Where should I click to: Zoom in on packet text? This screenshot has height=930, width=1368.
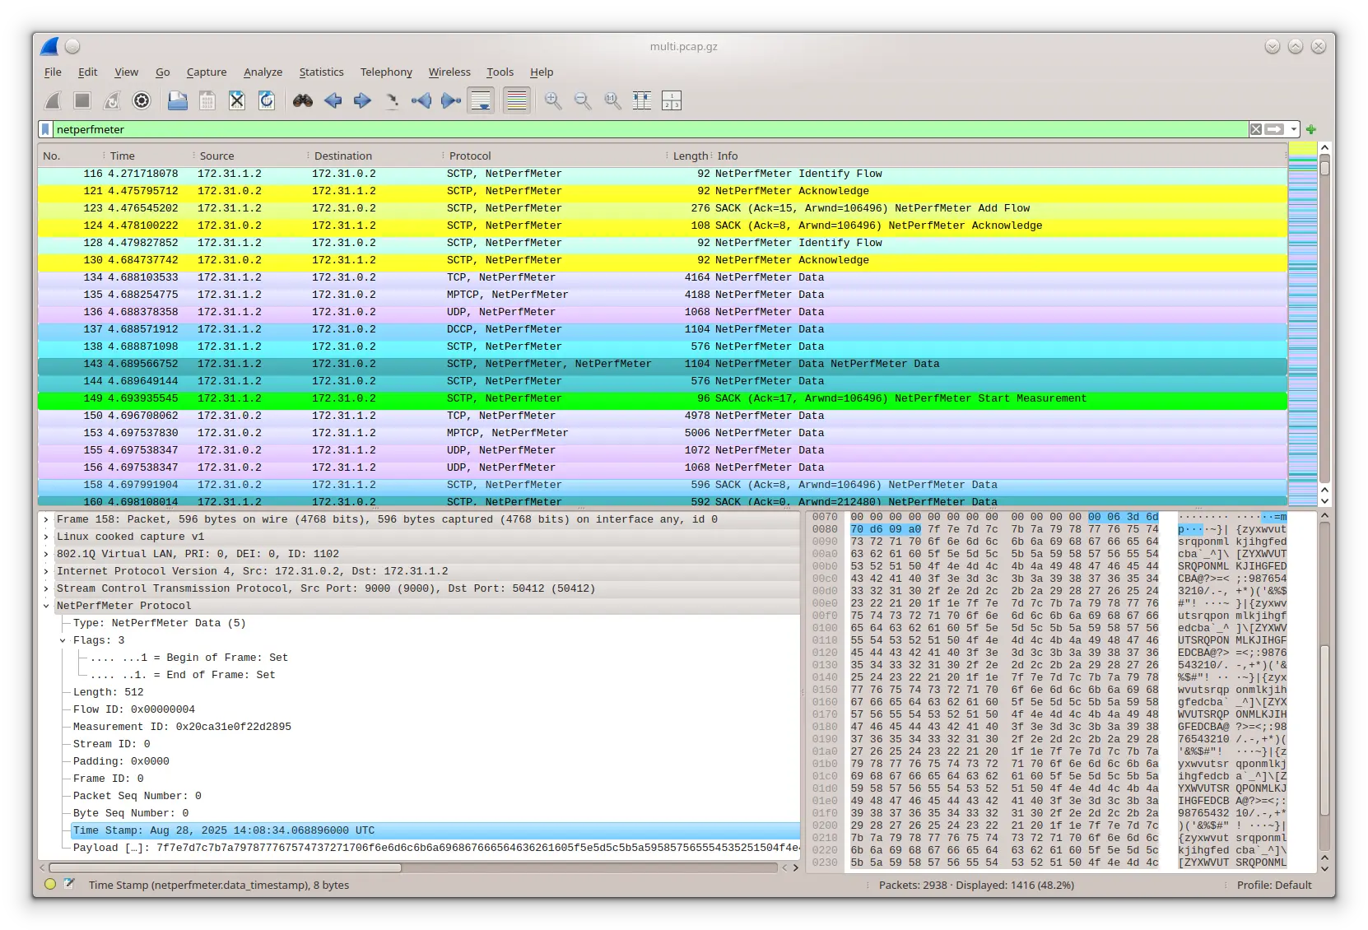[553, 100]
